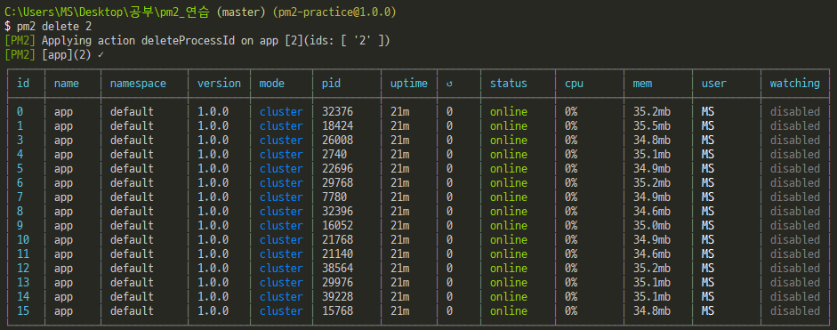Click 'disabled' watching value in id 12 row
837x330 pixels.
pos(794,268)
